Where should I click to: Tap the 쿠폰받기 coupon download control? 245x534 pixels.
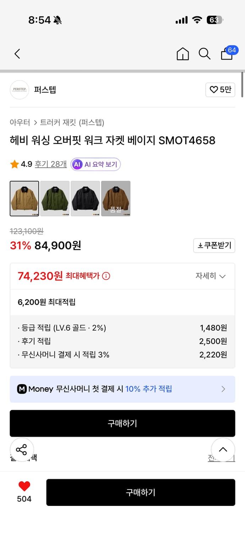[214, 246]
